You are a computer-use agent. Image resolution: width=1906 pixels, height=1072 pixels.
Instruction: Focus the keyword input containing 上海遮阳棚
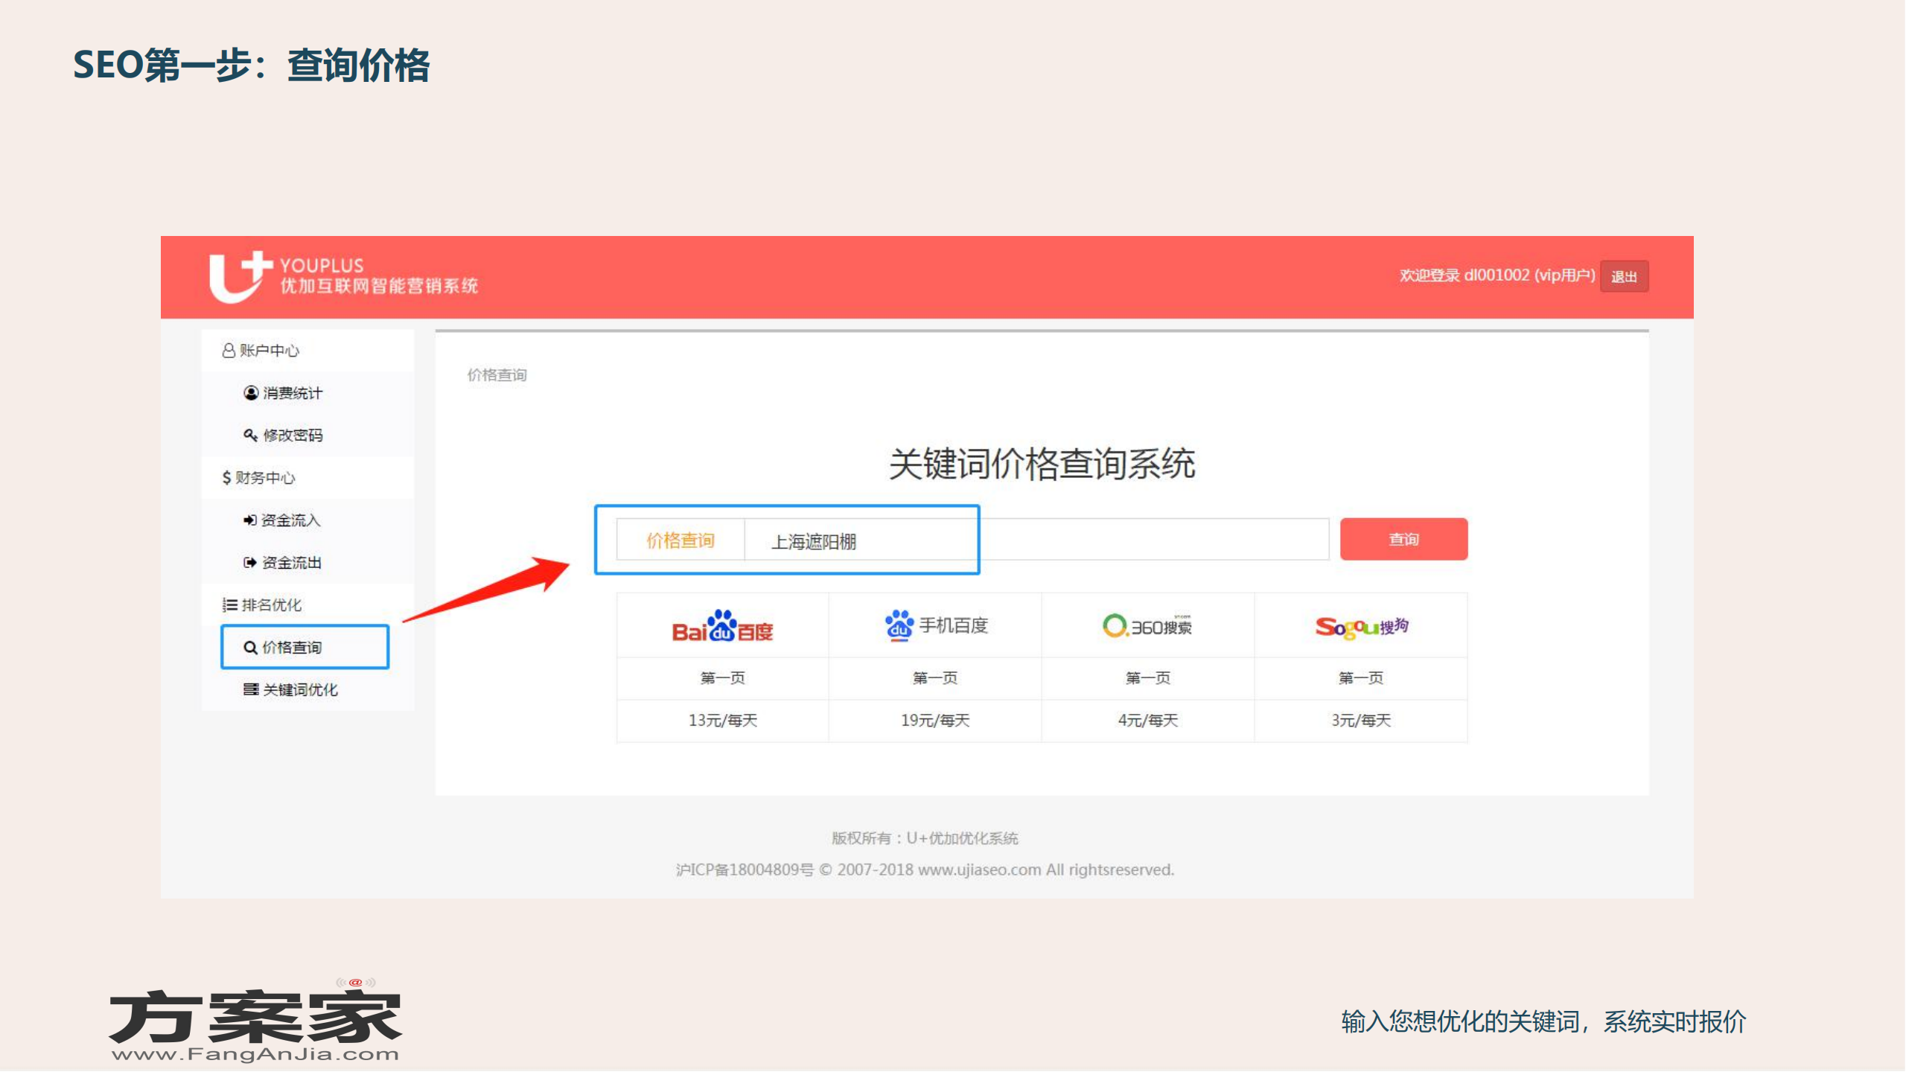[x=1036, y=540]
